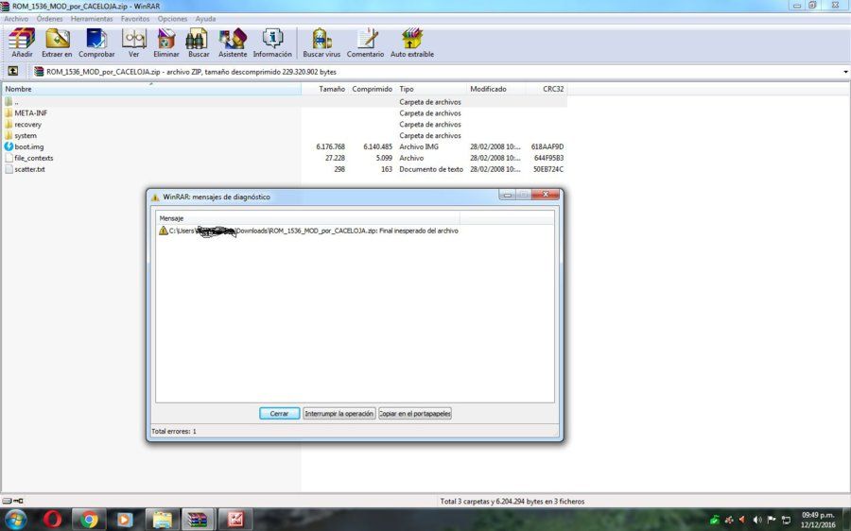The image size is (851, 531).
Task: Click the taskbar clock showing 09:49 p.m.
Action: [818, 515]
